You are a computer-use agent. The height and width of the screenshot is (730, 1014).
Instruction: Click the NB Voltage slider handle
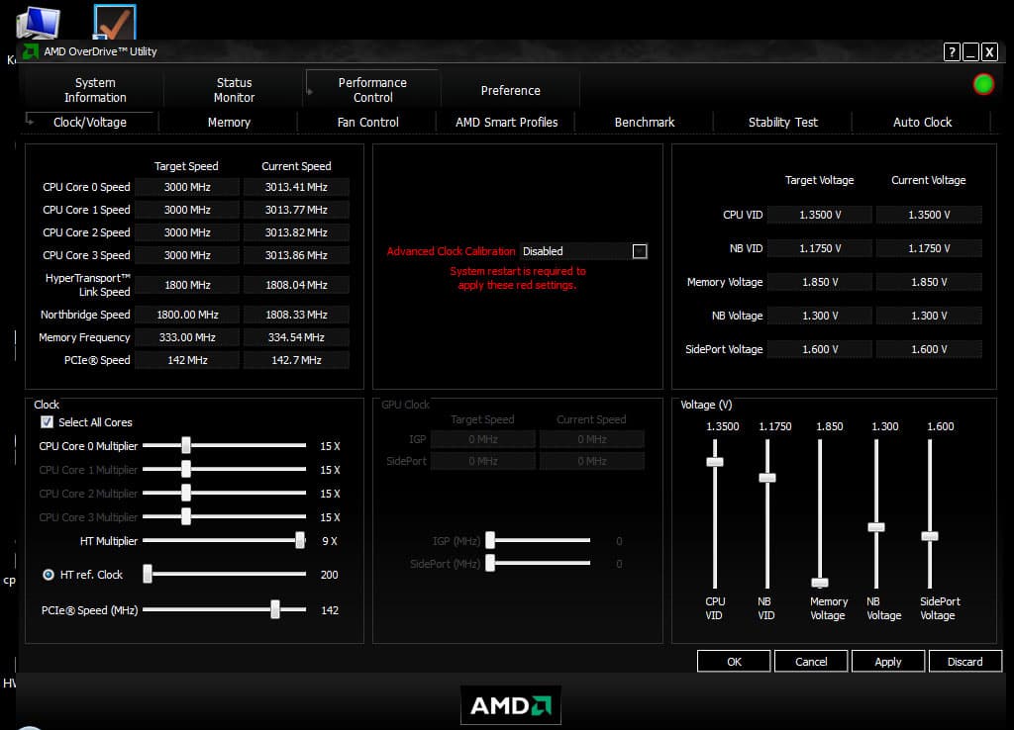(876, 527)
